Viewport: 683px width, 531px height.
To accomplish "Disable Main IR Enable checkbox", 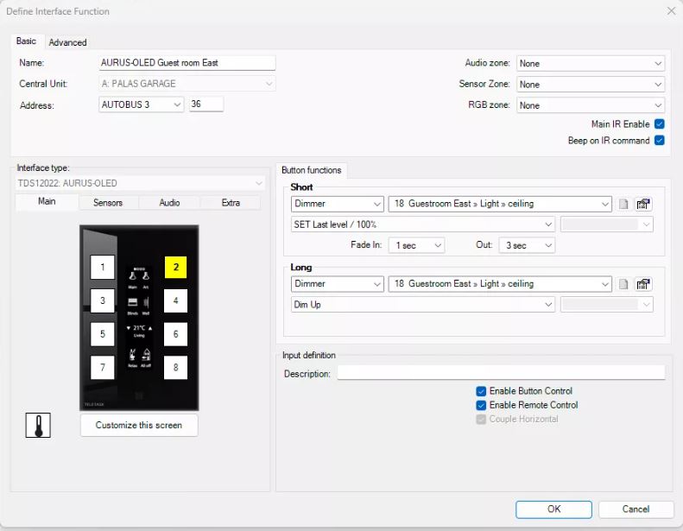I will [660, 124].
